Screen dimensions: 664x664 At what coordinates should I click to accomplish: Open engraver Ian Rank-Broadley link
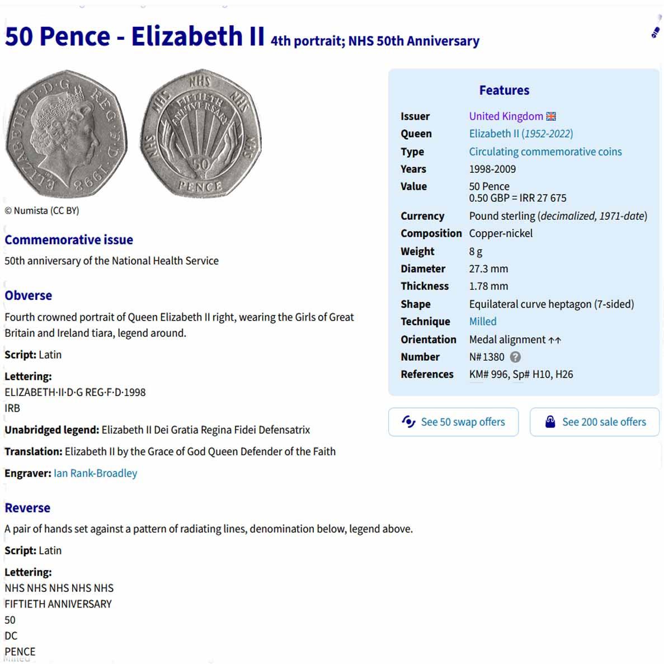pyautogui.click(x=95, y=473)
